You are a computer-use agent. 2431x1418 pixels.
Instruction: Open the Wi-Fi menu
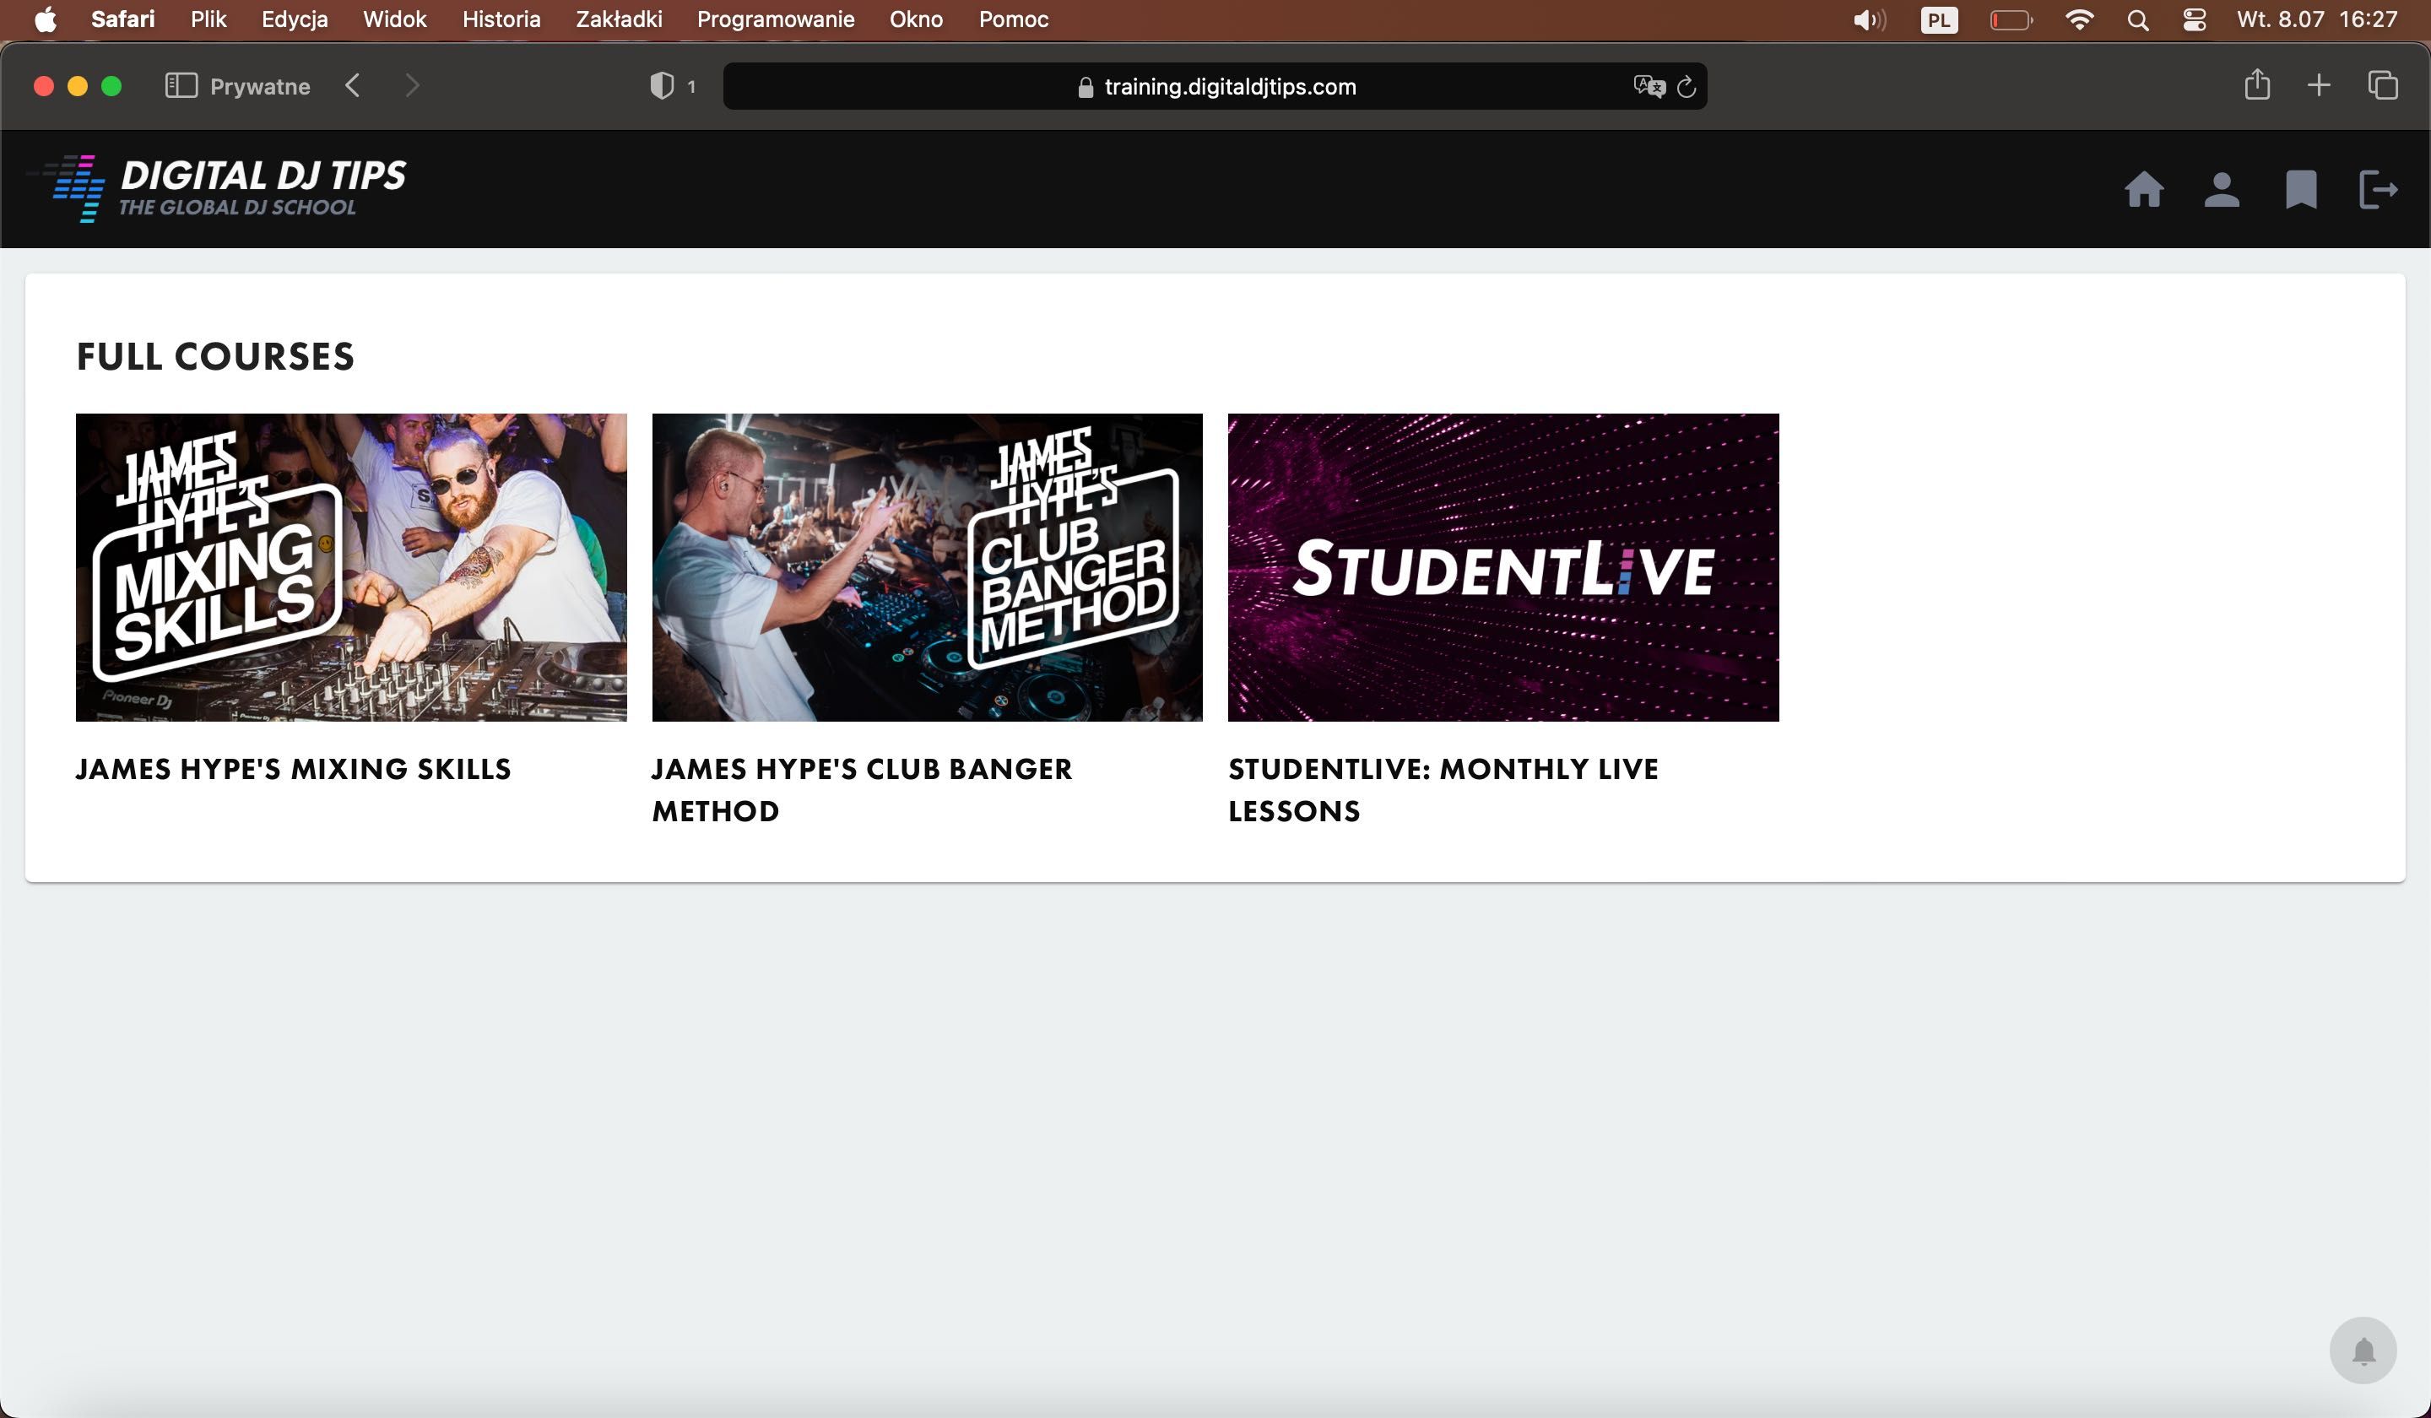2079,19
